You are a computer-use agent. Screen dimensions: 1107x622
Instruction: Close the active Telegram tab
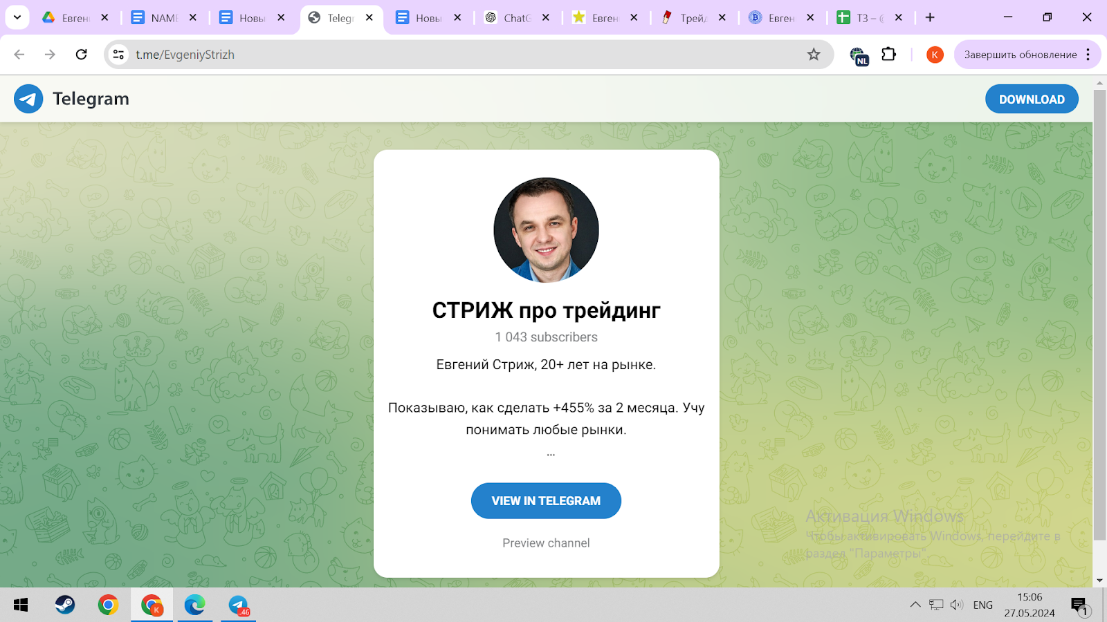tap(369, 18)
